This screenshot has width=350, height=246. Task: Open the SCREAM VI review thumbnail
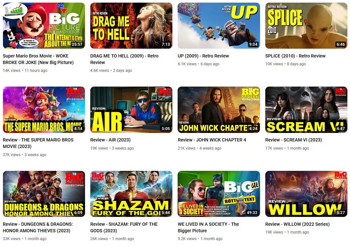[306, 110]
